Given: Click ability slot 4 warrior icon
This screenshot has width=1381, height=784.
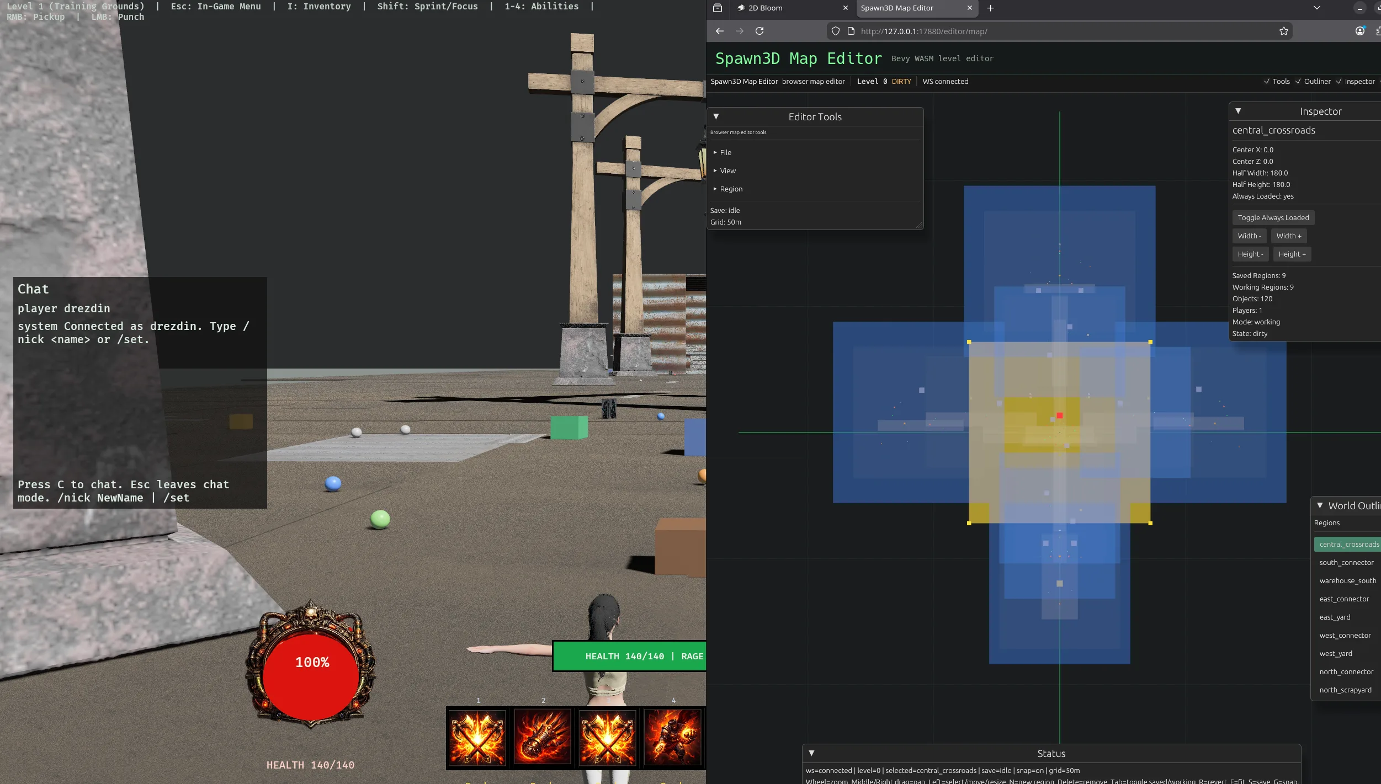Looking at the screenshot, I should point(672,738).
